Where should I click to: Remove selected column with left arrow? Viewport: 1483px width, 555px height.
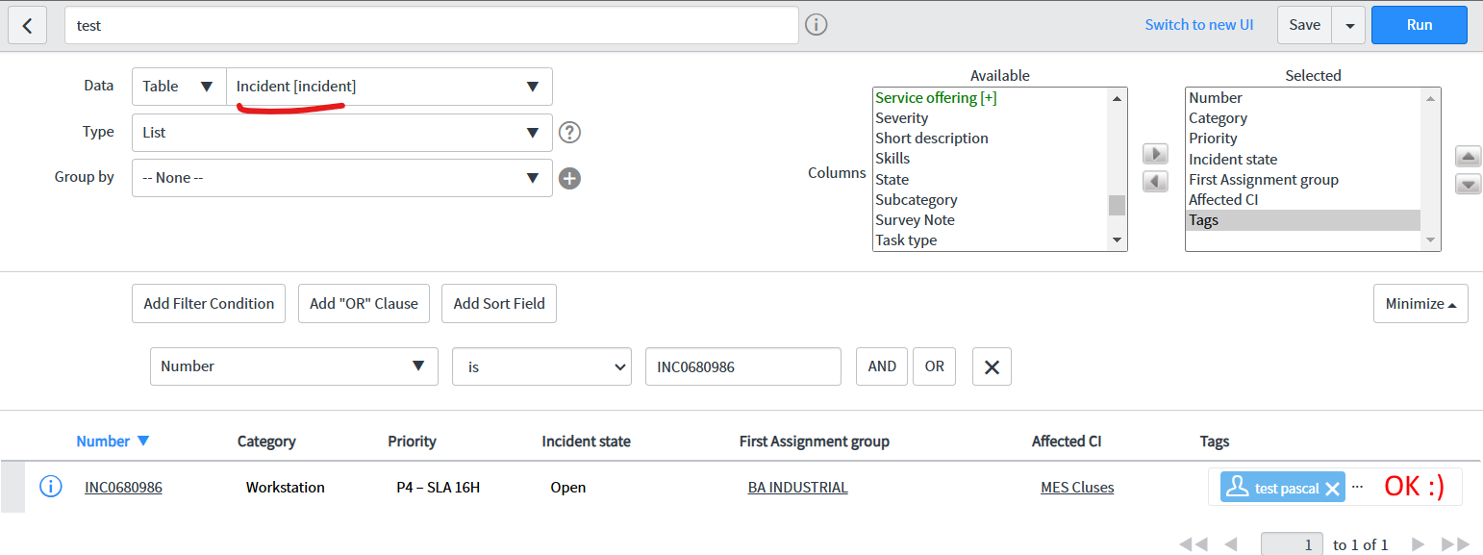pyautogui.click(x=1155, y=181)
